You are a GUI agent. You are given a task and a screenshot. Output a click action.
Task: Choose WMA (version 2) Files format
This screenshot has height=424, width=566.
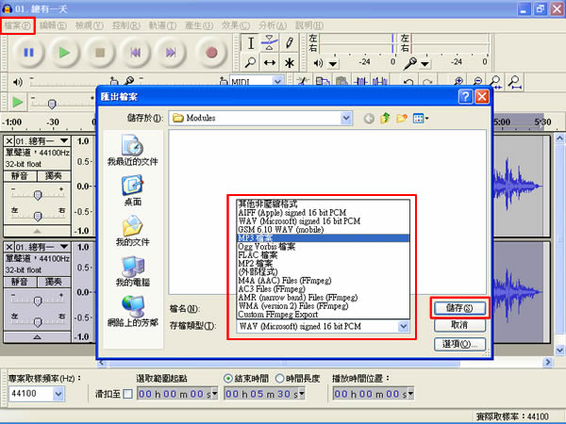(323, 306)
